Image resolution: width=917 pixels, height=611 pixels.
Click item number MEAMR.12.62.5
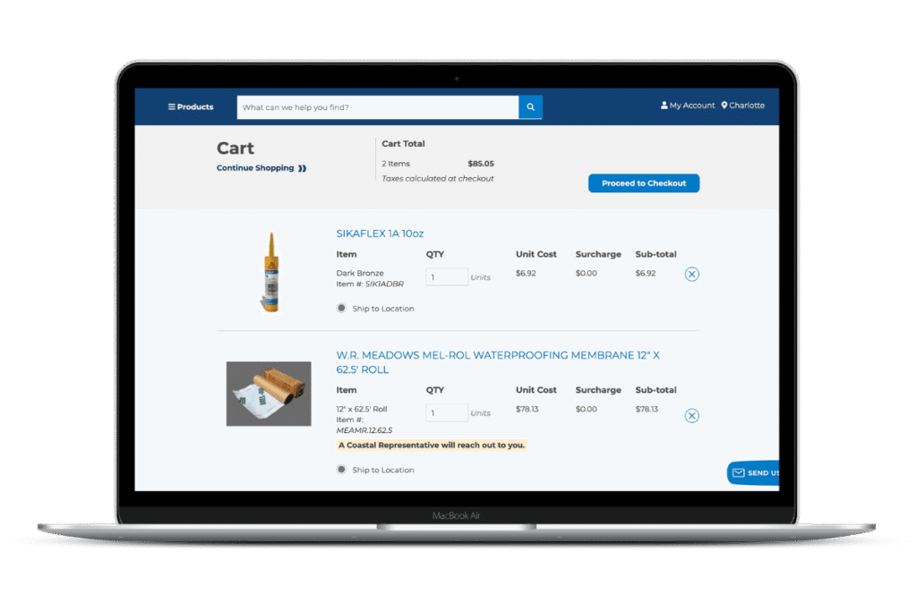point(364,430)
